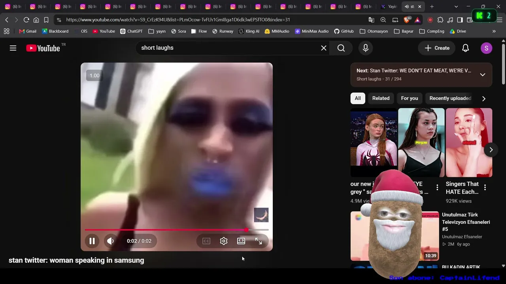
Task: Open the Create menu
Action: [437, 48]
